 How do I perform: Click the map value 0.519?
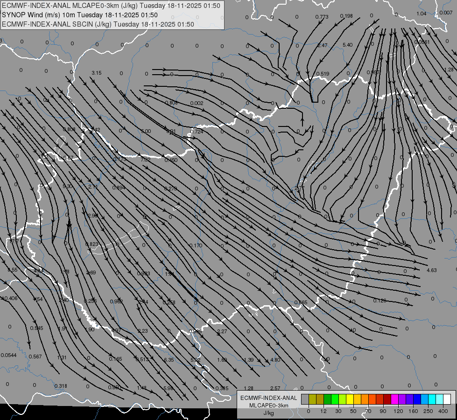click(x=323, y=74)
